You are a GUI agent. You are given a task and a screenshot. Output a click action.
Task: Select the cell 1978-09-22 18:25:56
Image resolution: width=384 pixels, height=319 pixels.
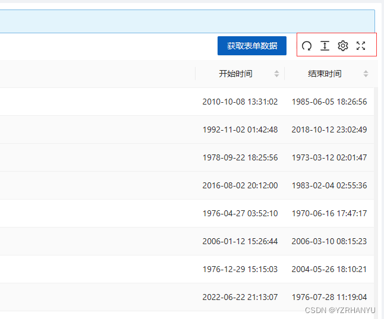click(240, 157)
